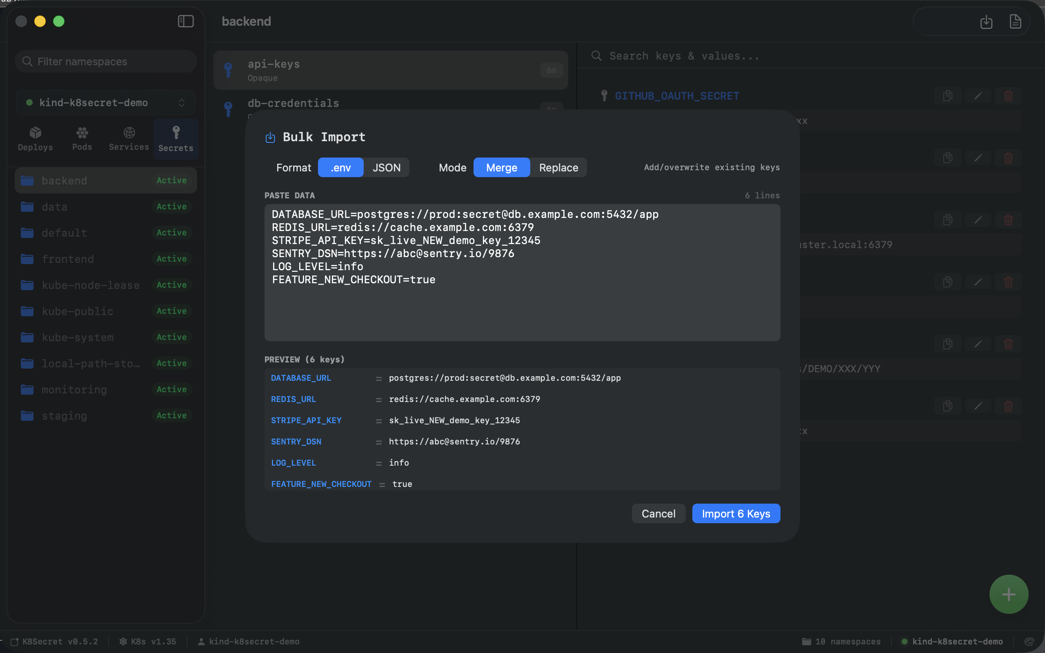Viewport: 1045px width, 653px height.
Task: Open bulk import icon in top toolbar
Action: (x=986, y=22)
